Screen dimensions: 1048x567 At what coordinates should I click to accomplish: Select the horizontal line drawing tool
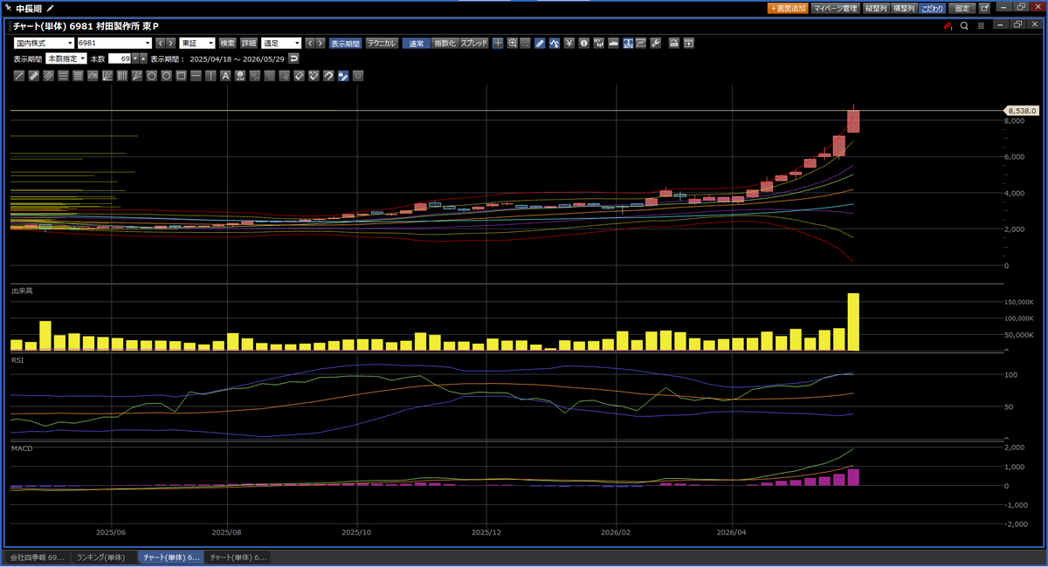point(196,76)
